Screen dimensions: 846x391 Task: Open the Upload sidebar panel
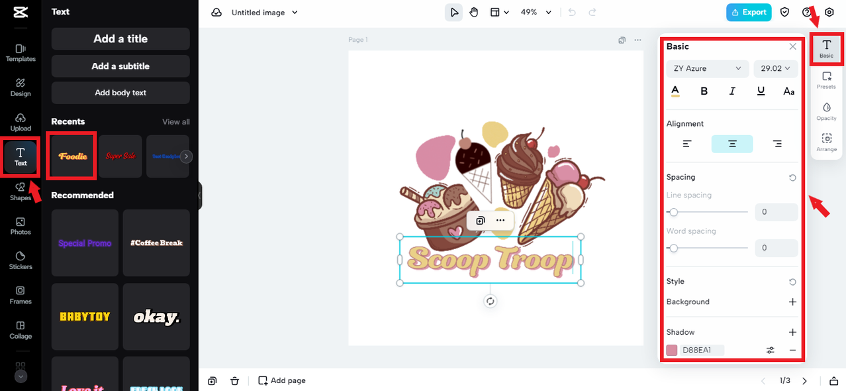click(x=21, y=123)
